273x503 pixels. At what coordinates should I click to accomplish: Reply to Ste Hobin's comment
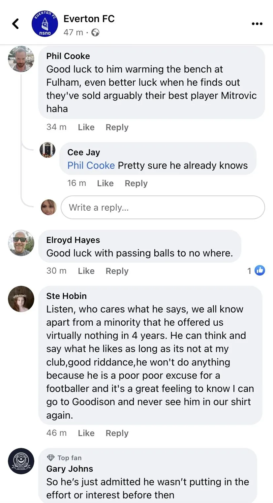[117, 433]
